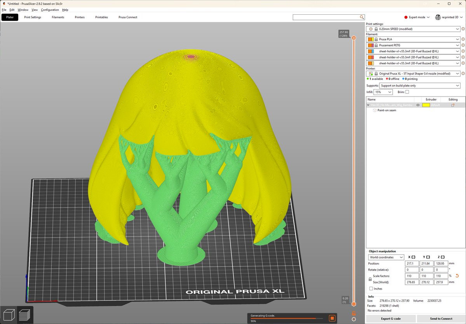Open layer slider settings gear
466x324 pixels.
354,319
